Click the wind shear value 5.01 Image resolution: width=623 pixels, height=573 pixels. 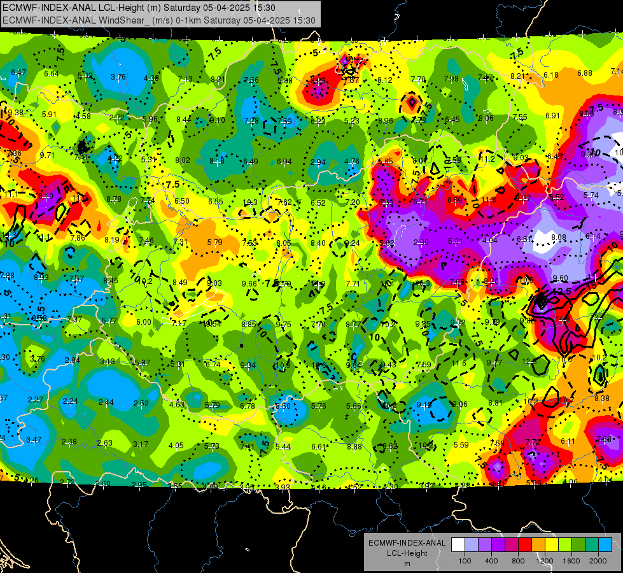[x=456, y=241]
